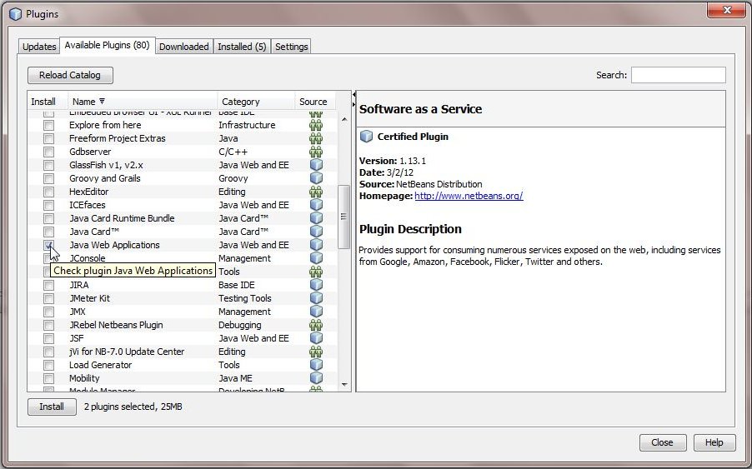Click the cube source icon for GlassFish v1, v2.x

pyautogui.click(x=316, y=165)
